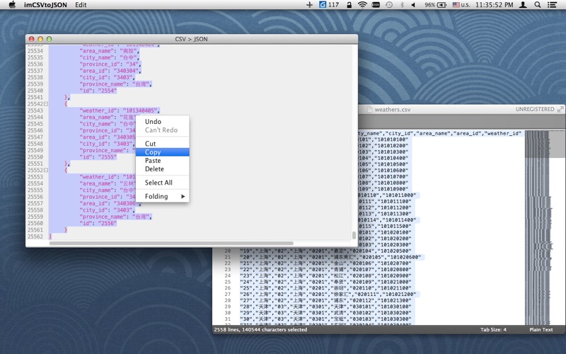Open the imCSVtoJSON application menu

tap(45, 5)
